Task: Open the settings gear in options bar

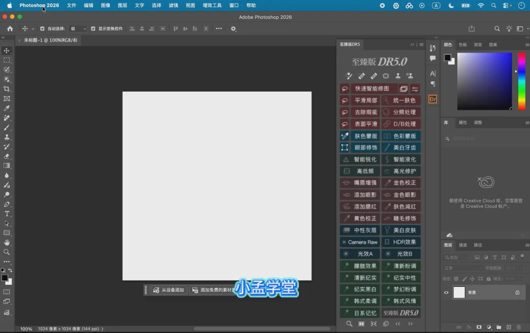Action: pos(233,29)
